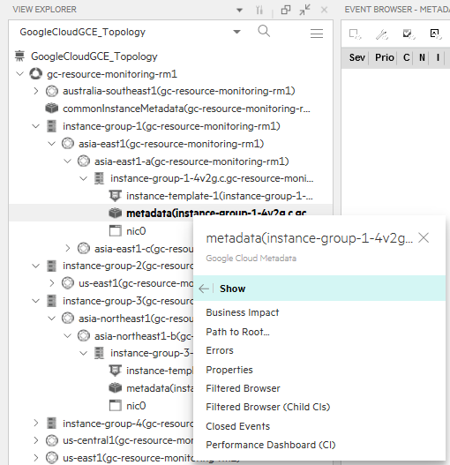Select commonInstanceMetadata tree item
Screen dimensions: 450x465
(186, 109)
